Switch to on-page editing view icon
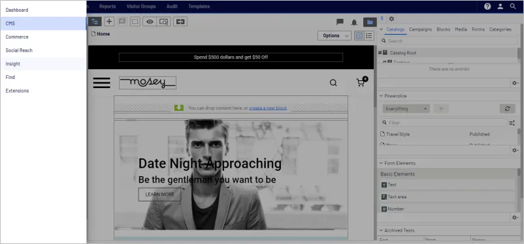The width and height of the screenshot is (524, 244). coord(359,36)
